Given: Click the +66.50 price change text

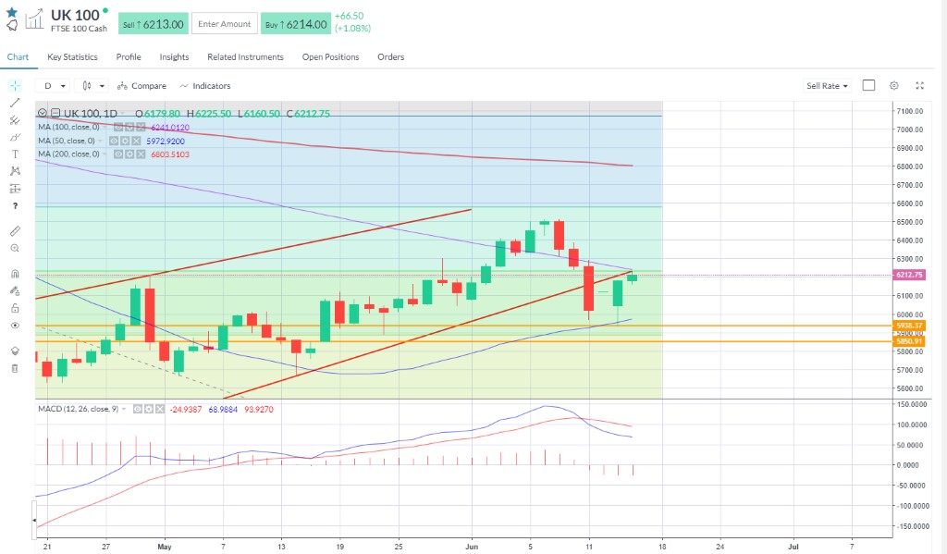Looking at the screenshot, I should 350,17.
